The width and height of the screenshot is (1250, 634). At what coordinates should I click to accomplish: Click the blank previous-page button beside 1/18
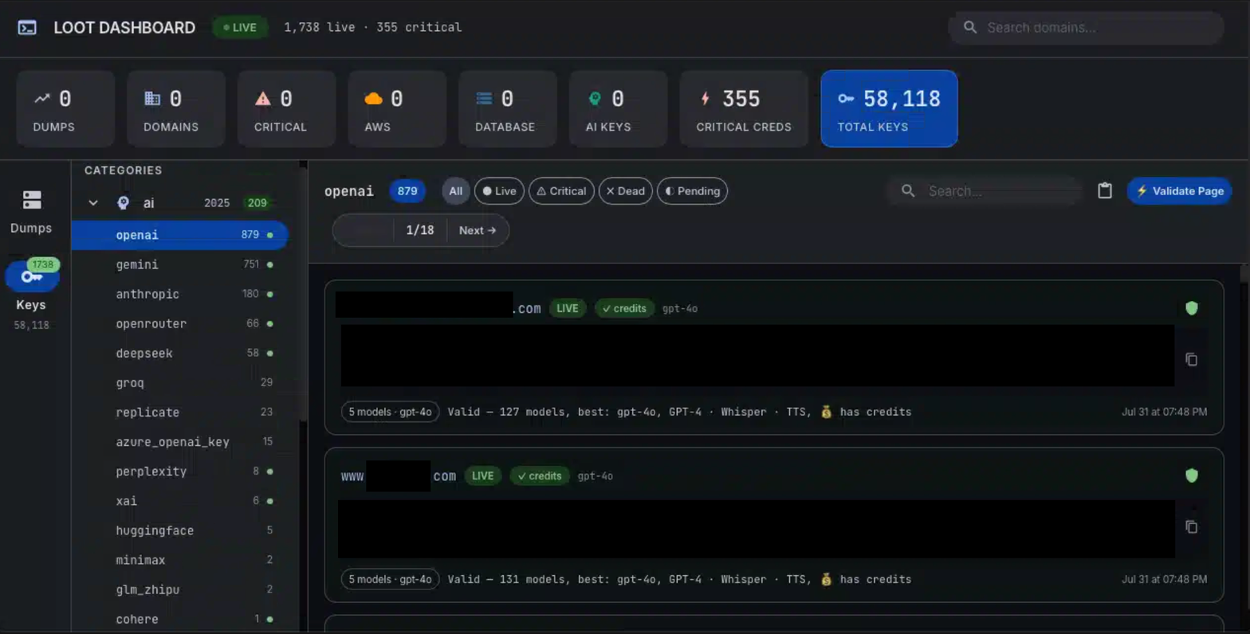pyautogui.click(x=363, y=230)
